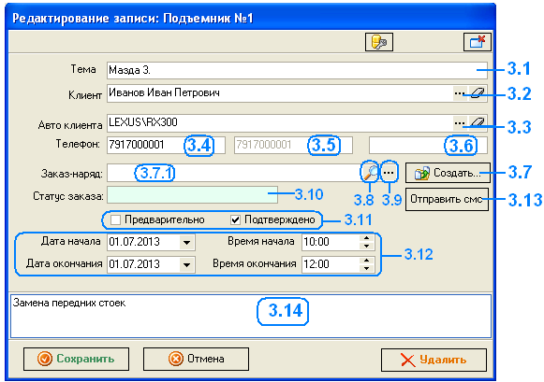Image resolution: width=544 pixels, height=382 pixels.
Task: Click the database key icon in toolbar
Action: (379, 42)
